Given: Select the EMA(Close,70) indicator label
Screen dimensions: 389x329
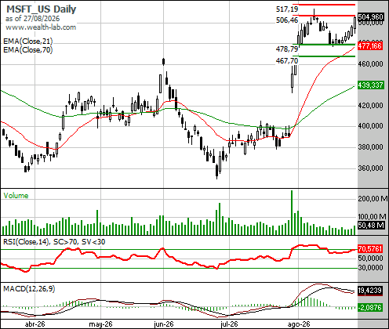Looking at the screenshot, I should [28, 49].
